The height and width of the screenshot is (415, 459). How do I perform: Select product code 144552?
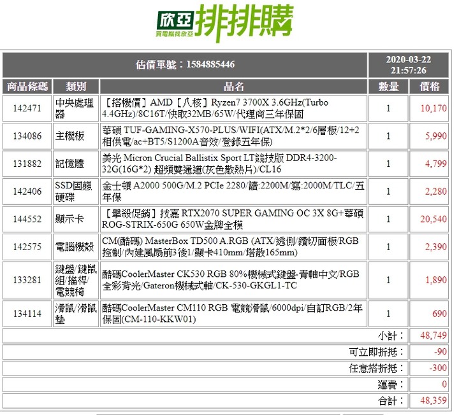(27, 219)
